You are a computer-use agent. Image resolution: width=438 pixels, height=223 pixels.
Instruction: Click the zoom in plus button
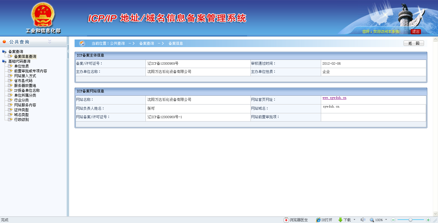pos(428,220)
